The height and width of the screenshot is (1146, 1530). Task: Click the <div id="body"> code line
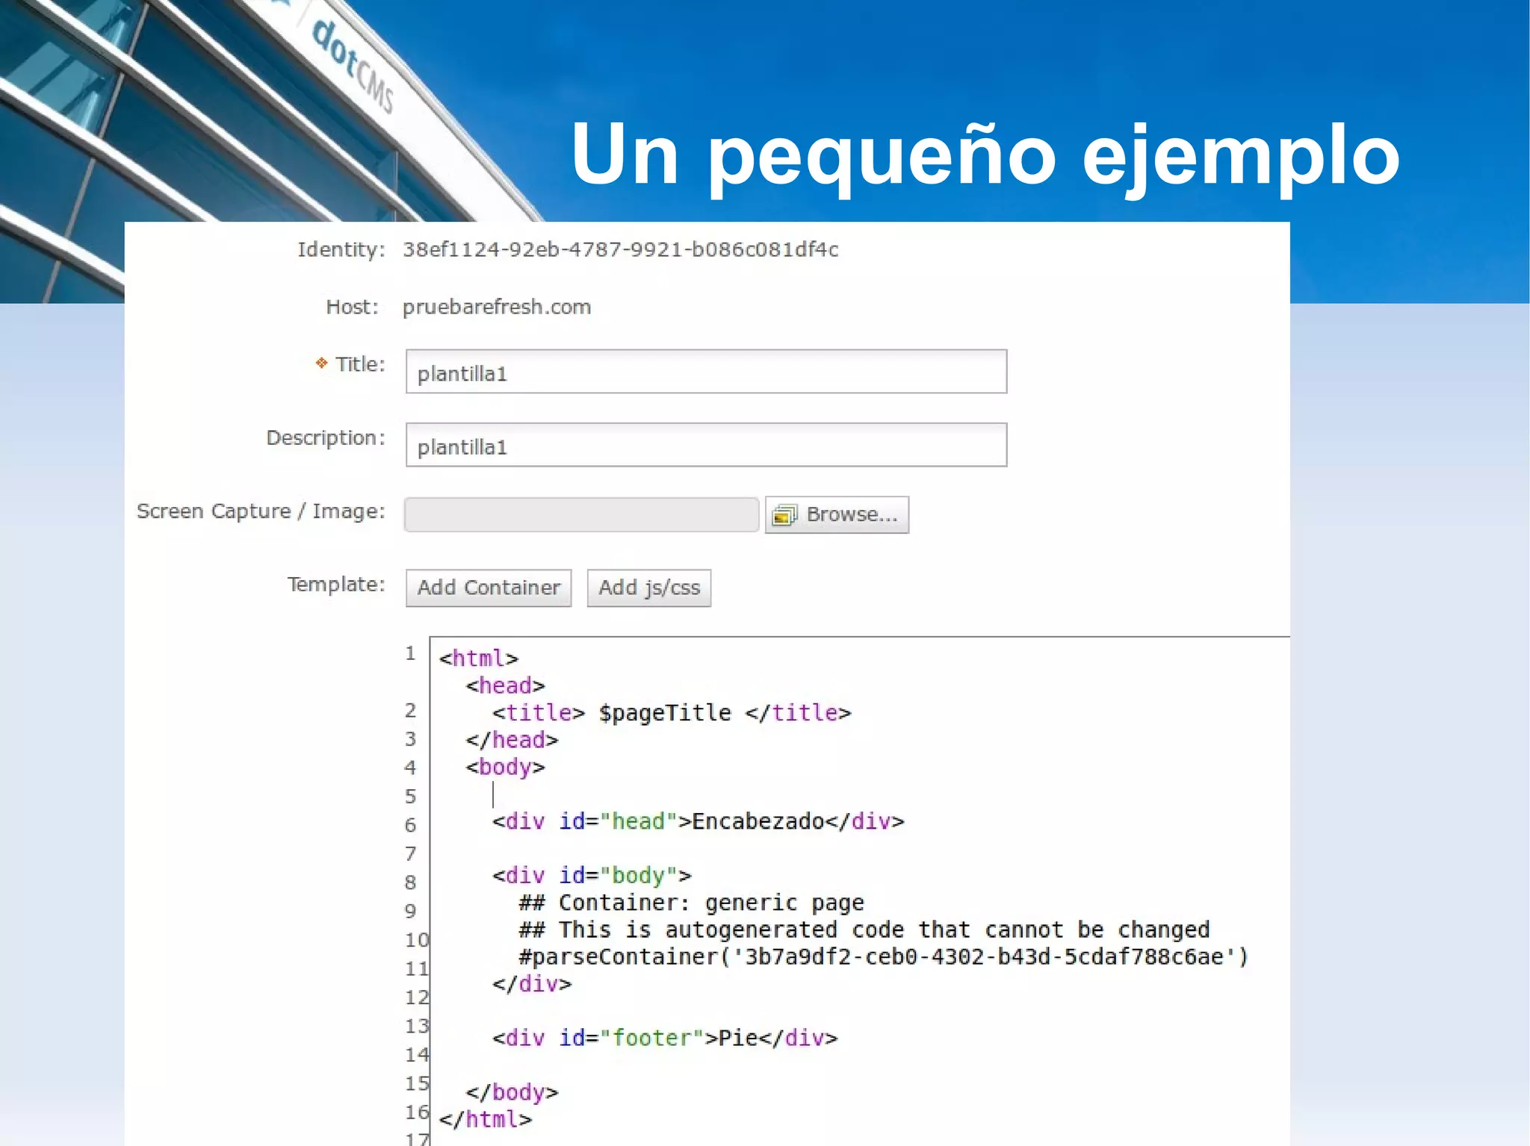(592, 875)
